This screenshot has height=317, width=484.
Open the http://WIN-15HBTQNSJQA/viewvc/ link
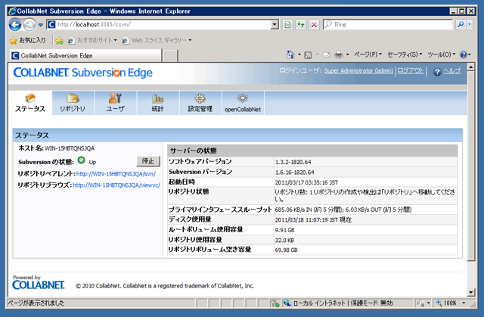(x=116, y=185)
